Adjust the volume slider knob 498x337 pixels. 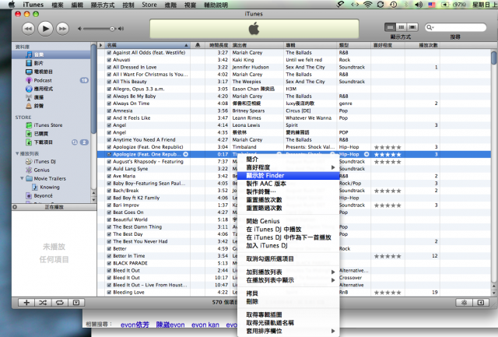[x=112, y=29]
